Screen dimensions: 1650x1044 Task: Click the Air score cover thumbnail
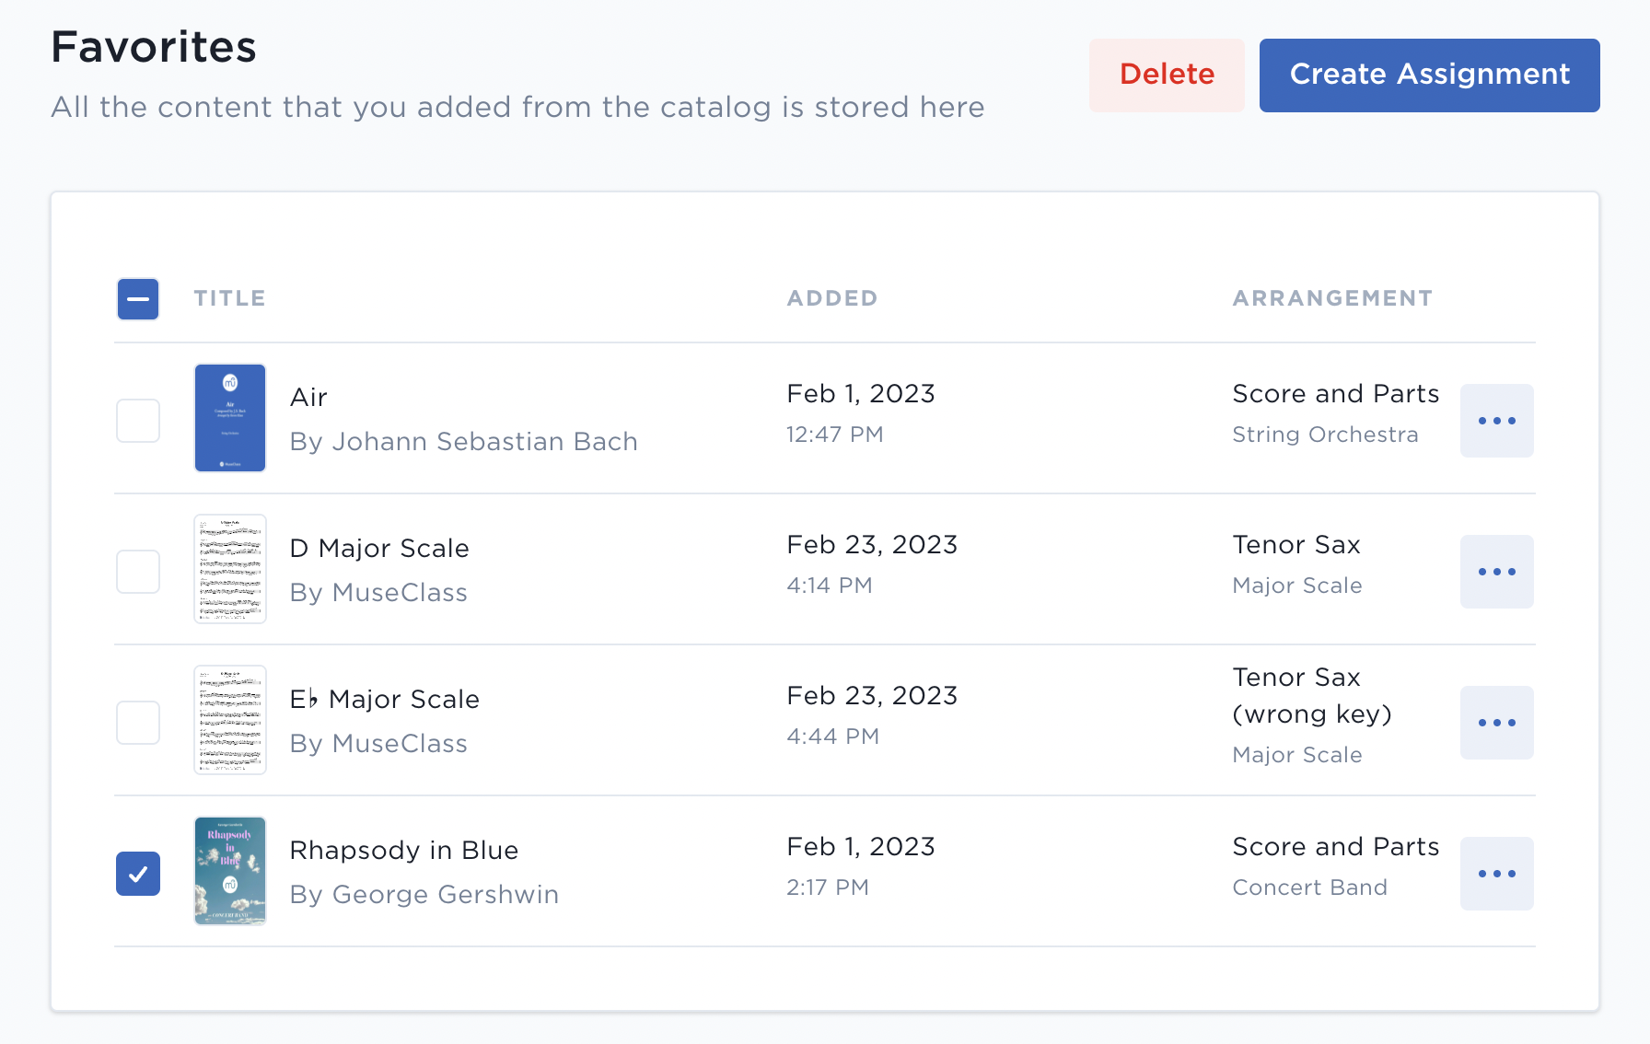(229, 418)
